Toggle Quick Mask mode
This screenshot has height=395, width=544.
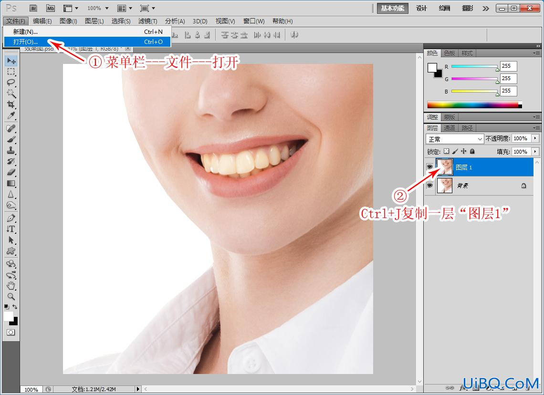click(11, 332)
